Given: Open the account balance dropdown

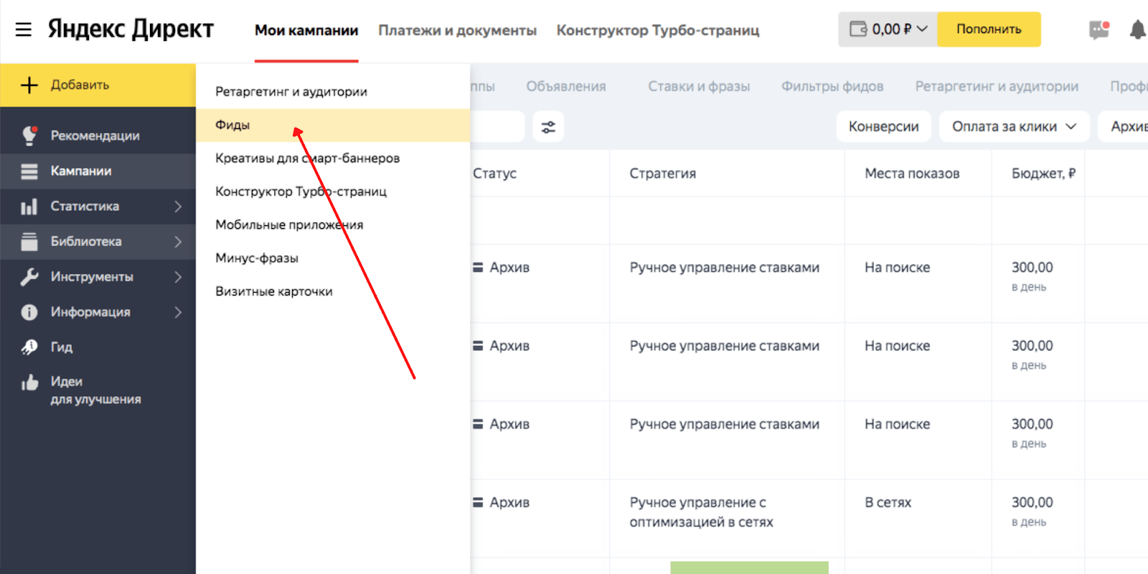Looking at the screenshot, I should [888, 29].
